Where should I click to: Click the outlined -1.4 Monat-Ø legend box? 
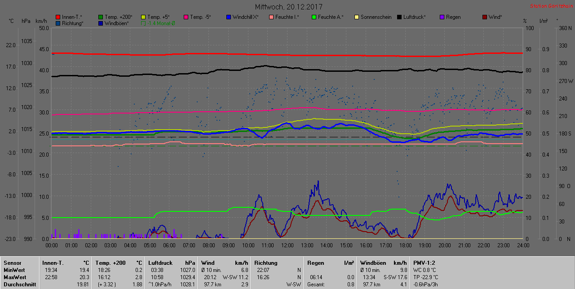143,23
